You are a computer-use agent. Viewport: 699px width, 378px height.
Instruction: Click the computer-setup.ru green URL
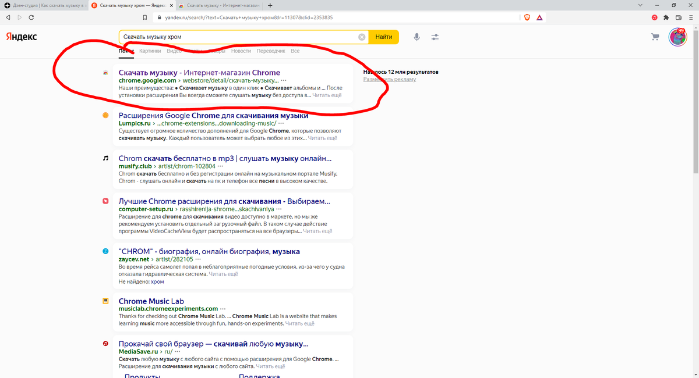146,209
